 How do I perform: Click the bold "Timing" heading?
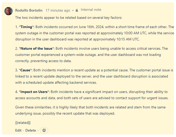(x=26, y=27)
